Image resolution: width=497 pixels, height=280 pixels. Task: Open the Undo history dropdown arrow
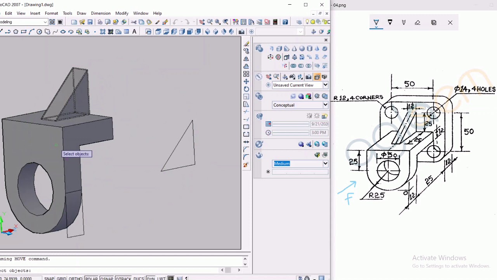coord(181,22)
